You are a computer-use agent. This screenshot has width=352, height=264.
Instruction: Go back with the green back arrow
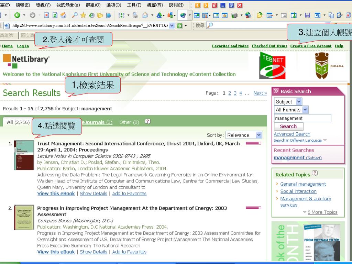point(17,15)
